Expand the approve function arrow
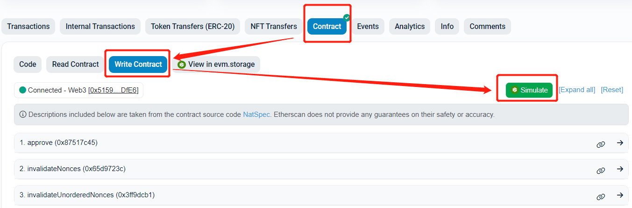632x208 pixels. 620,143
